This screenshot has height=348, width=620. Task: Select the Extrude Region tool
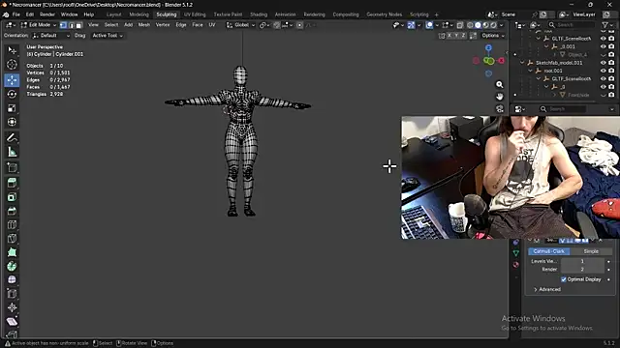click(x=12, y=183)
